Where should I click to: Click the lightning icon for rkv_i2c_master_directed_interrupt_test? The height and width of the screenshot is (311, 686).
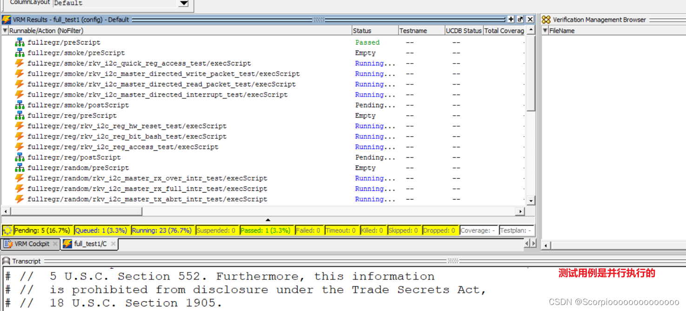coord(20,95)
